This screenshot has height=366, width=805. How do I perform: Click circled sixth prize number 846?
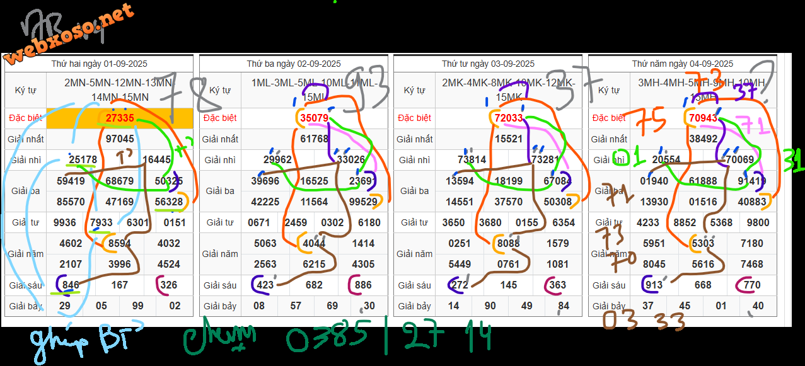71,285
